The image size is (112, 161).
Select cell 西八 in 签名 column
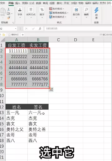click(x=38, y=140)
